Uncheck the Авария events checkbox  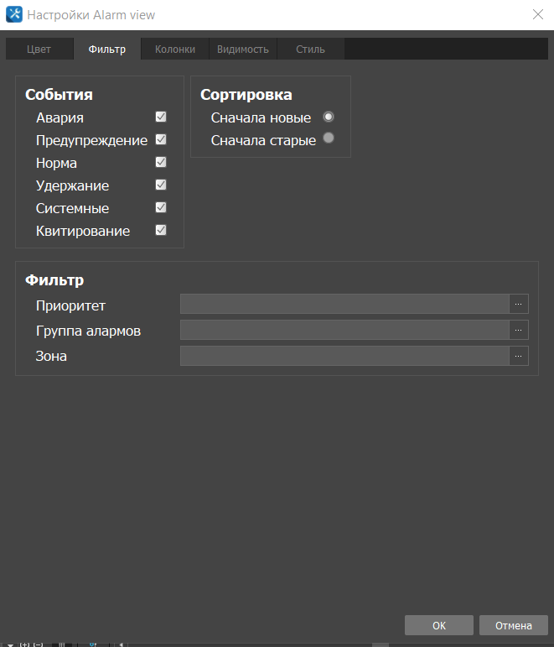[161, 117]
